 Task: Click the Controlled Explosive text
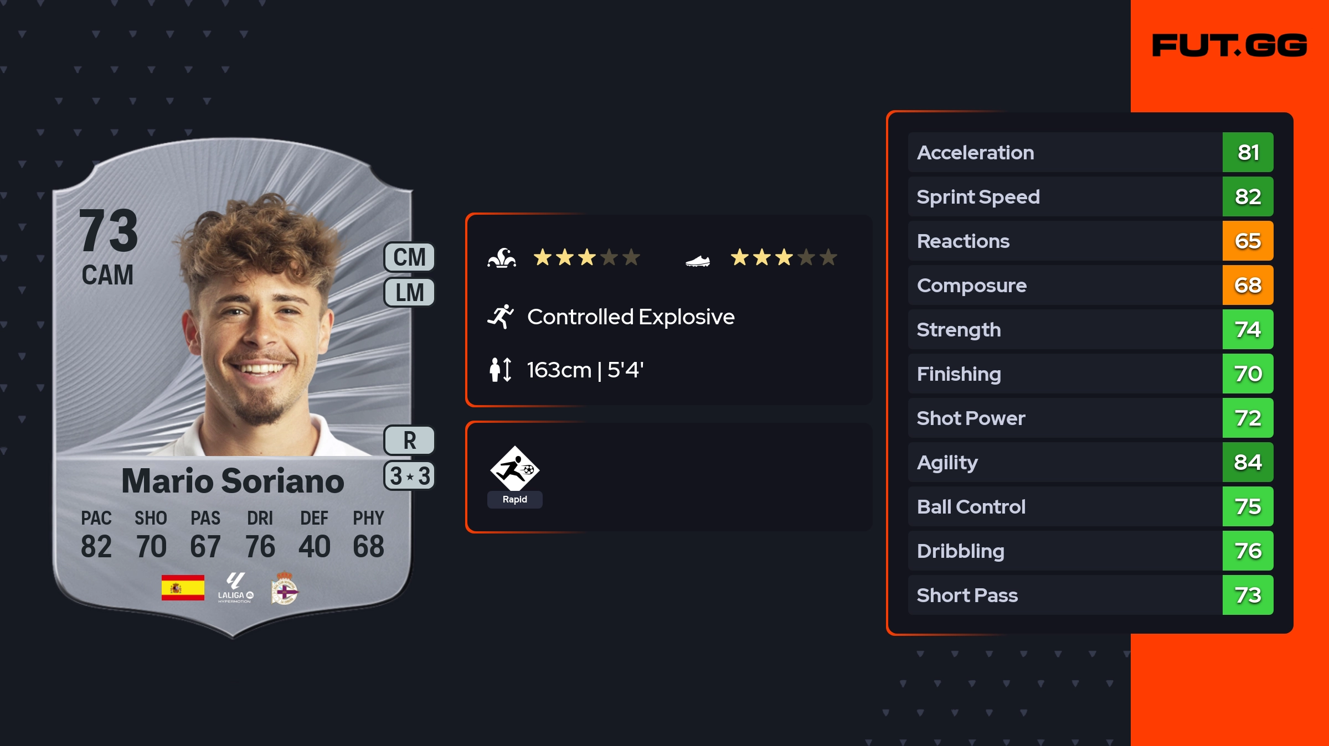(x=631, y=317)
